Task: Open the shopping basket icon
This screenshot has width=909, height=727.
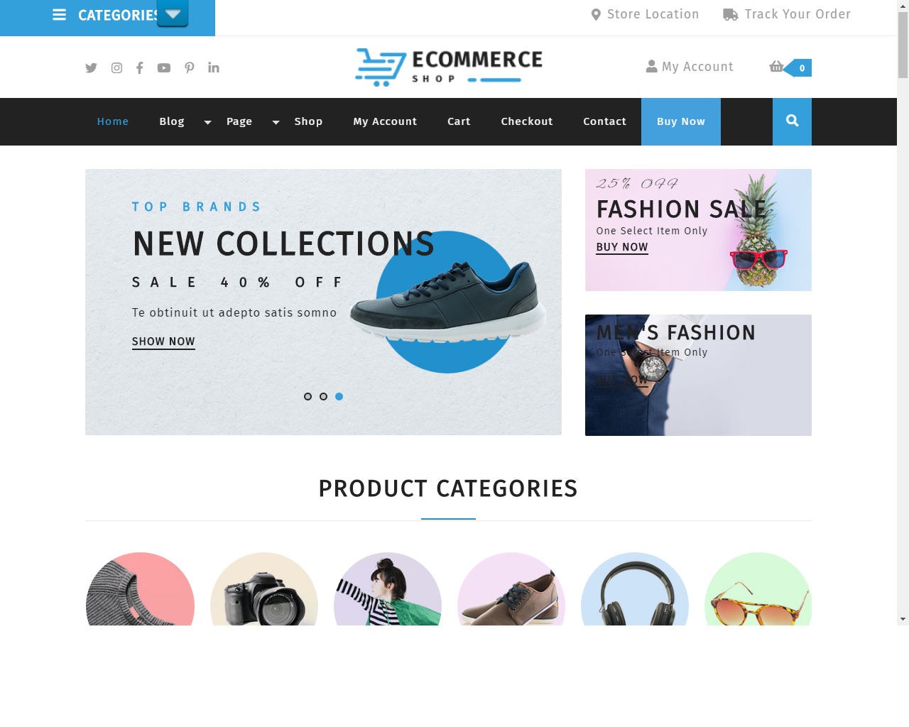Action: tap(776, 67)
